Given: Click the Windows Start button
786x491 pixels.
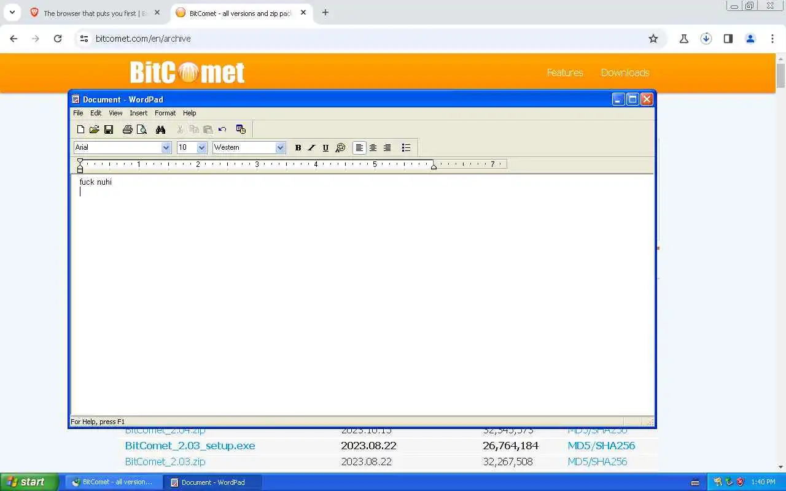Looking at the screenshot, I should click(29, 482).
